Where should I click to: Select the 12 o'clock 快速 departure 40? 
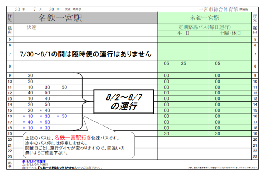click(30, 93)
